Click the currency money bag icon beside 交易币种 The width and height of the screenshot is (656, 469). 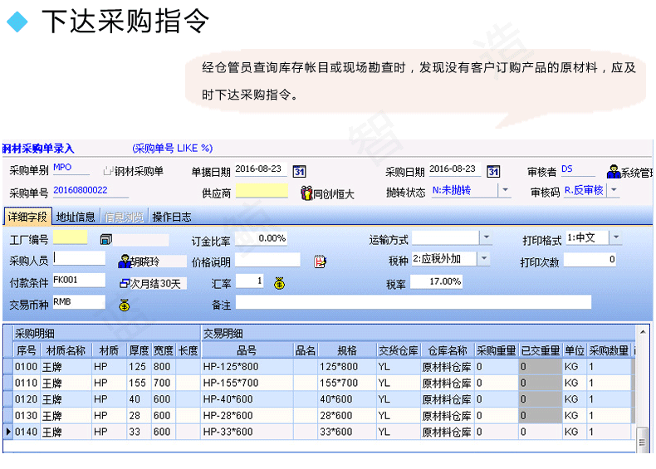[x=125, y=305]
